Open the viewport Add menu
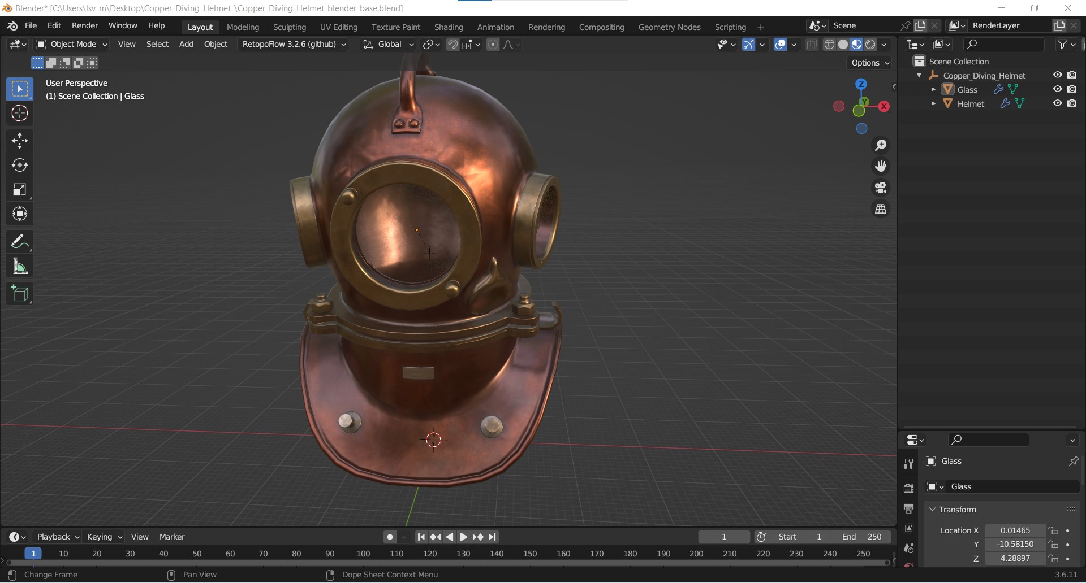The height and width of the screenshot is (583, 1086). click(186, 44)
